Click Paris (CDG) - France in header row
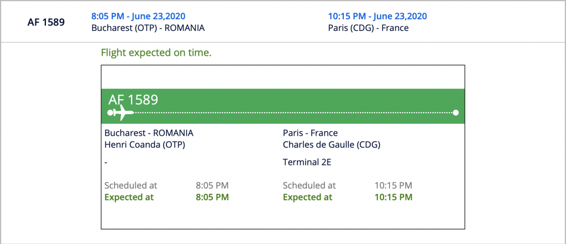566x244 pixels. (368, 28)
